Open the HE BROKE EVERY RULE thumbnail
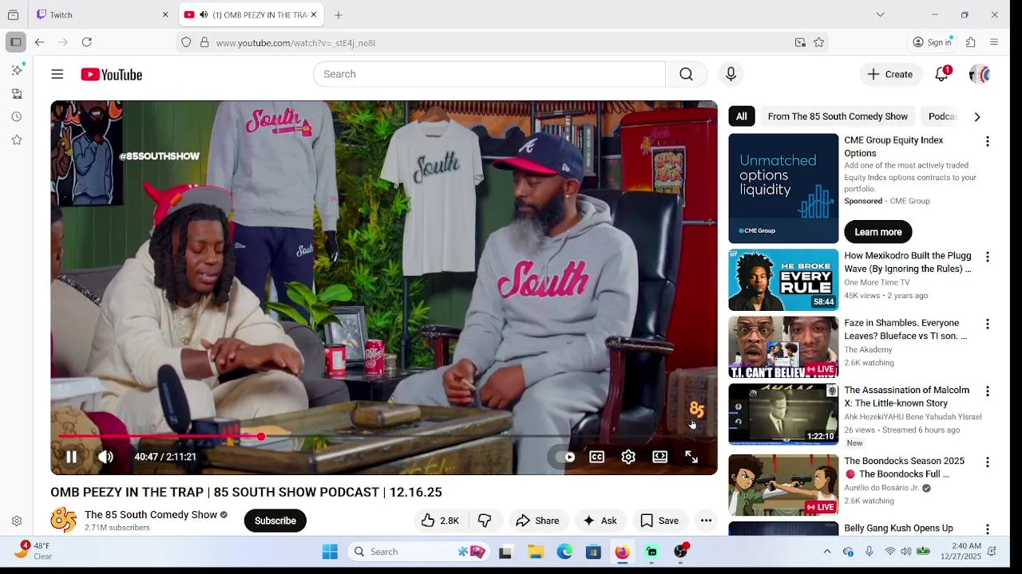This screenshot has height=574, width=1022. (783, 280)
